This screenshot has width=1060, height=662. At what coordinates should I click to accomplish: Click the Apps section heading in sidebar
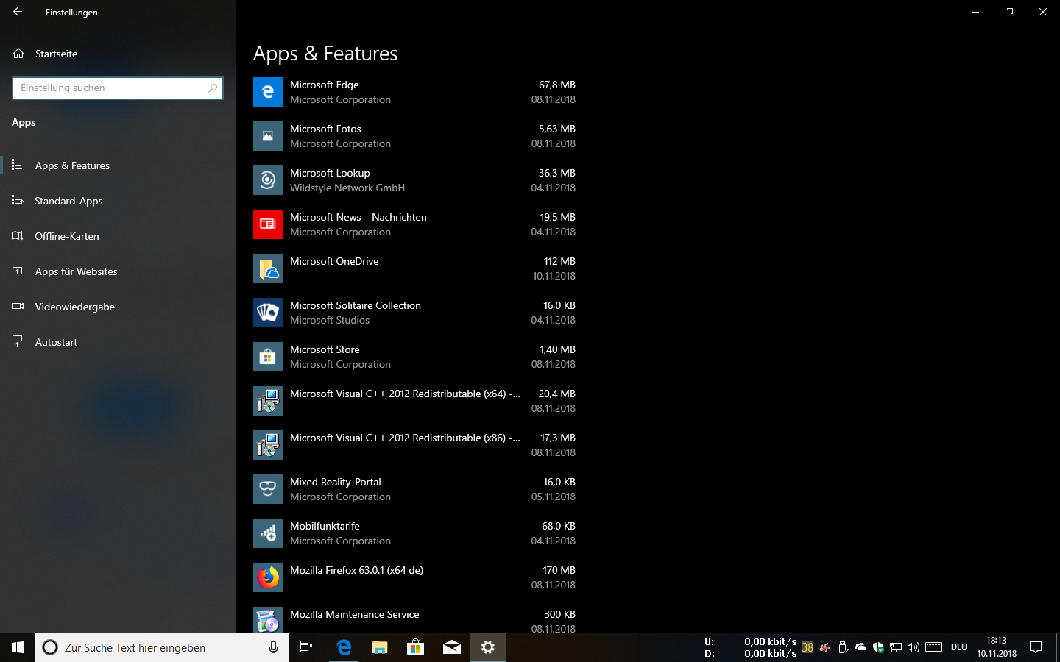pos(24,122)
